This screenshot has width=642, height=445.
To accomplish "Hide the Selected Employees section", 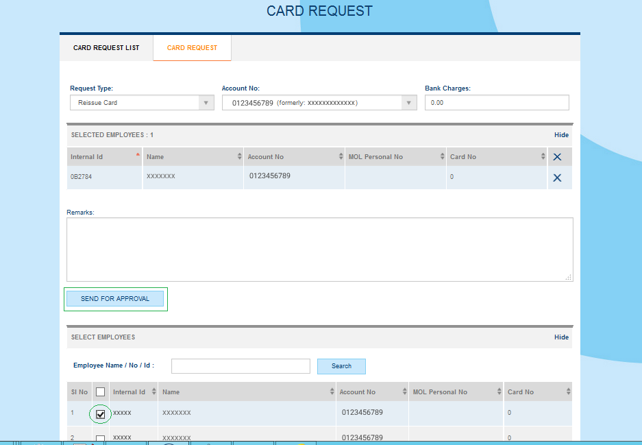I will (x=561, y=135).
